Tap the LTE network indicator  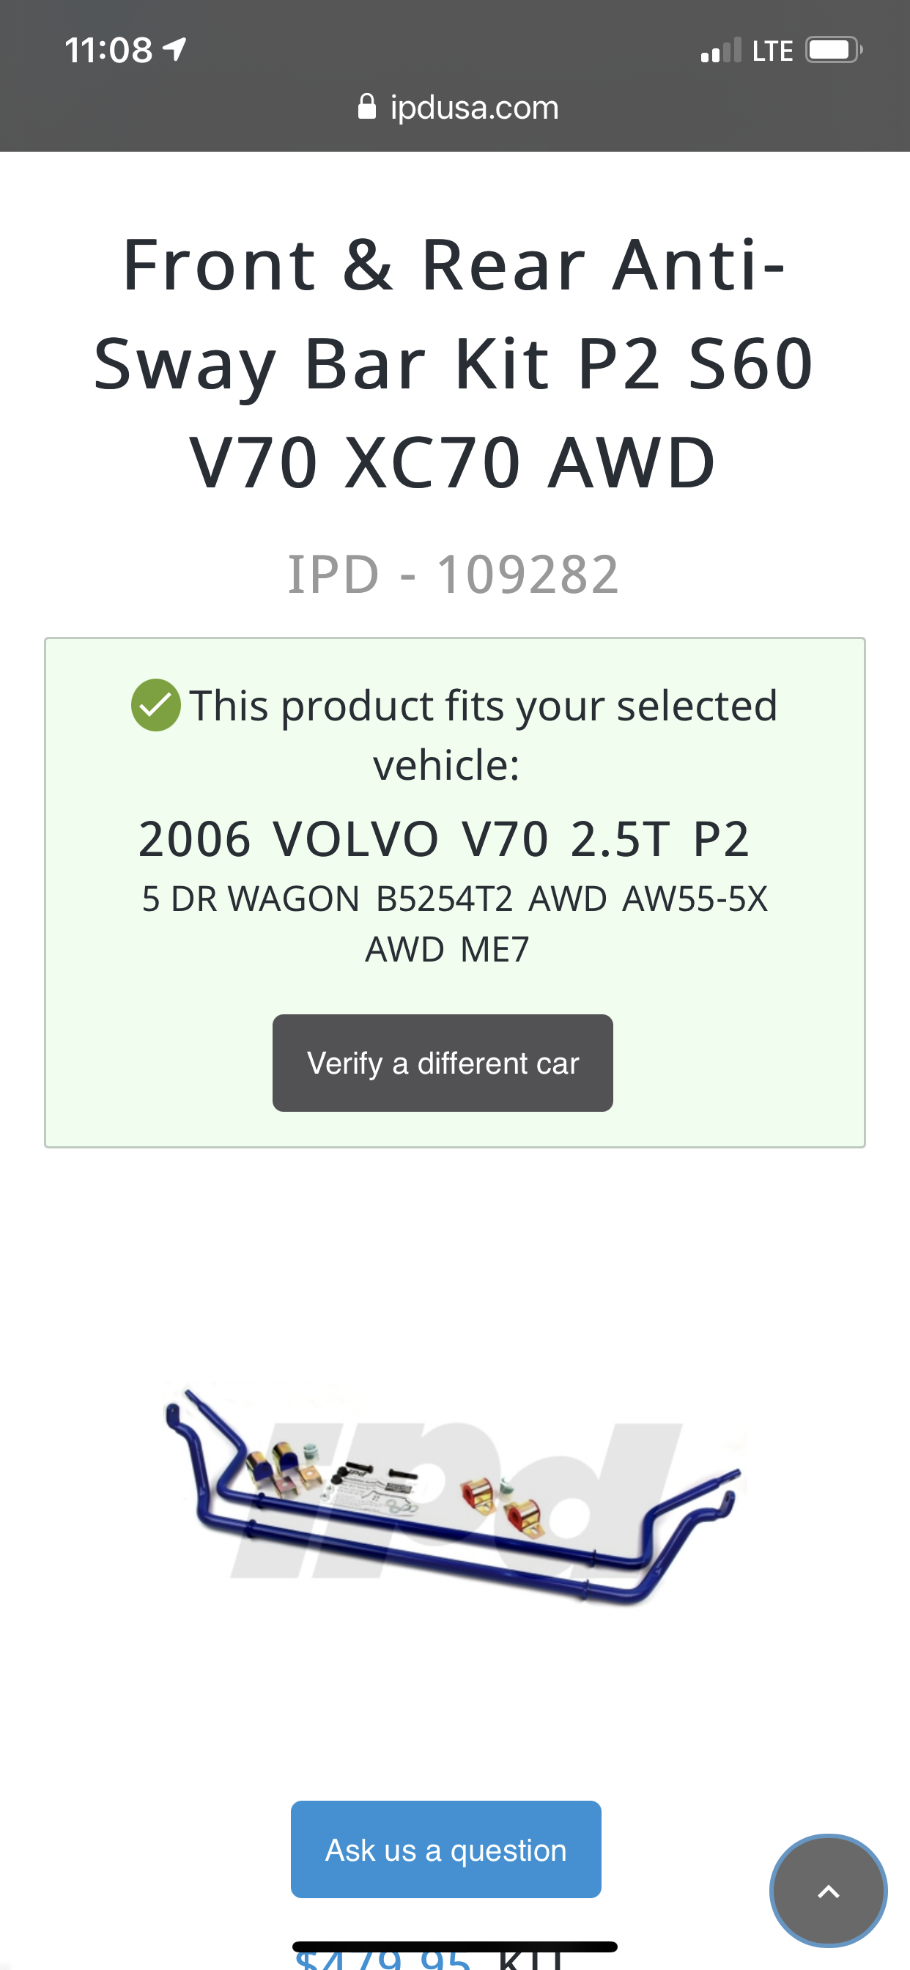772,51
